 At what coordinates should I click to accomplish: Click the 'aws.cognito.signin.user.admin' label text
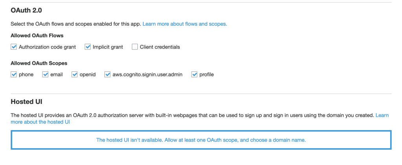147,74
